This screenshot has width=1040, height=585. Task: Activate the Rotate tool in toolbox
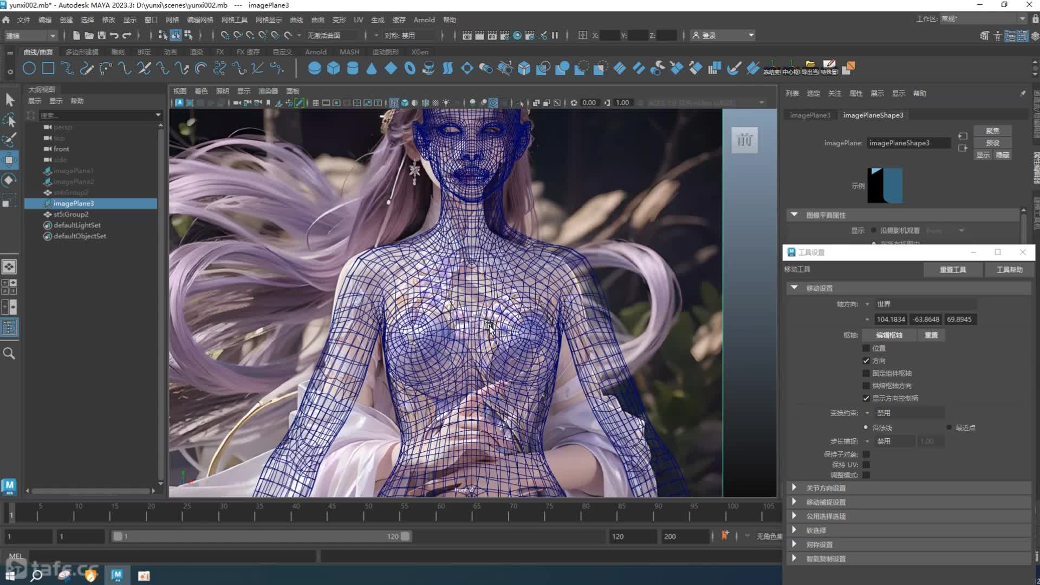point(9,180)
